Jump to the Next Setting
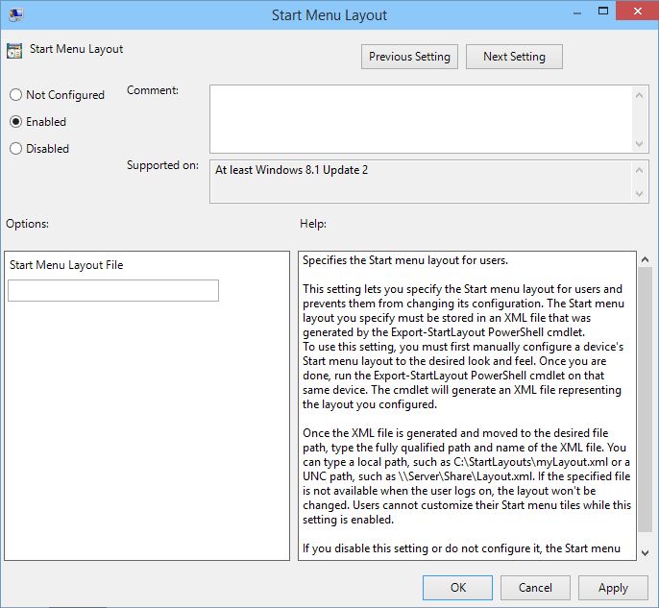The height and width of the screenshot is (608, 659). click(x=514, y=57)
